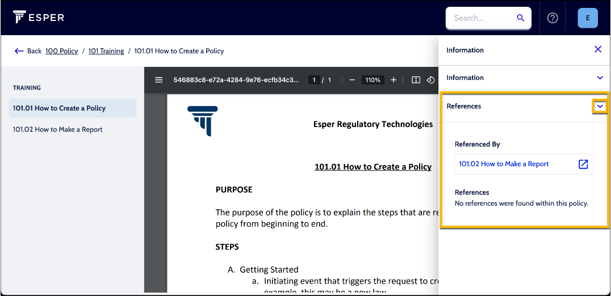
Task: Click the 110% zoom level field
Action: point(373,80)
